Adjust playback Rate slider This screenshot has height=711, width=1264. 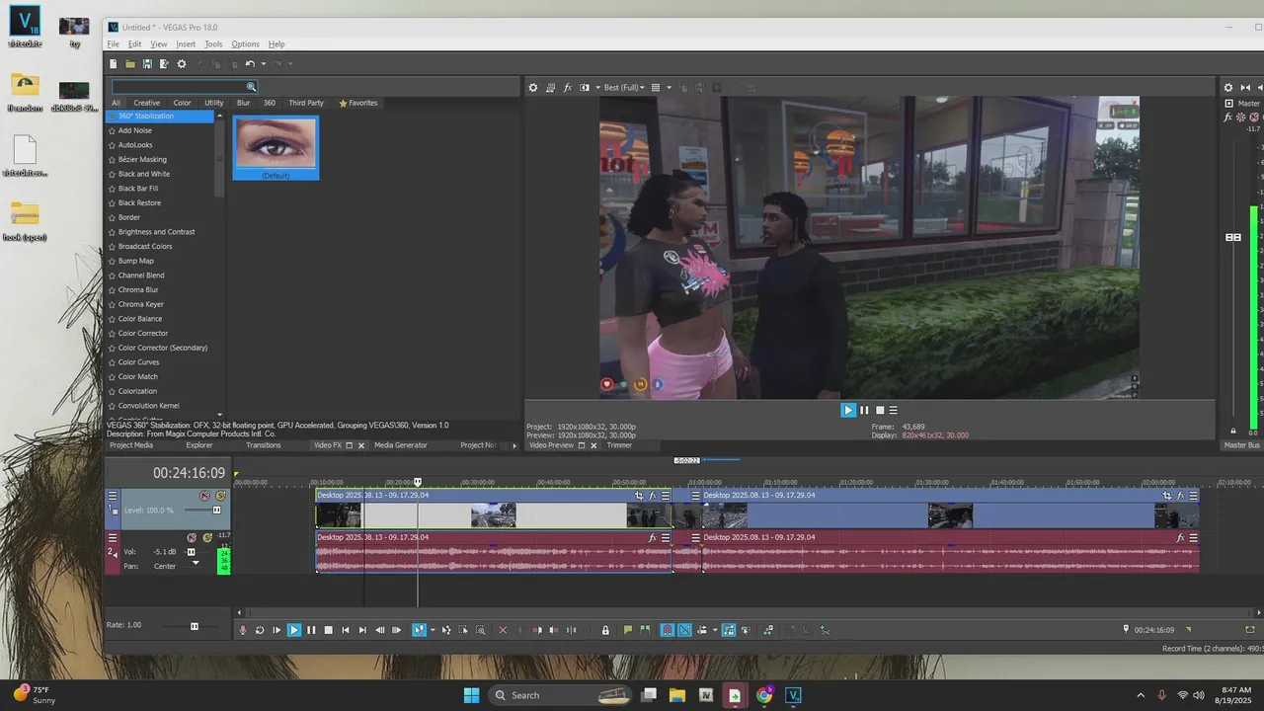[x=195, y=626]
